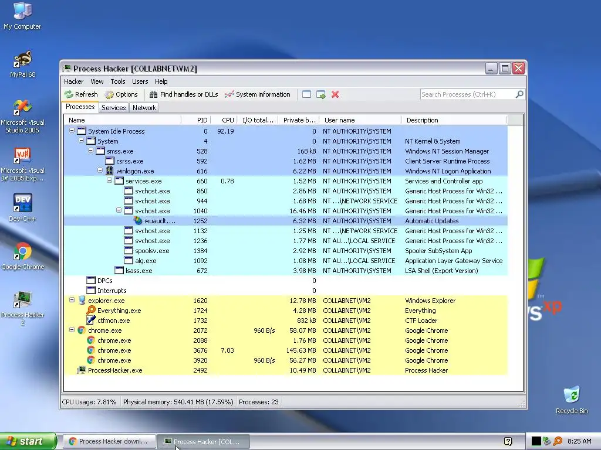Click the lsass.exe process icon
Screen dimensions: 601x450
119,271
